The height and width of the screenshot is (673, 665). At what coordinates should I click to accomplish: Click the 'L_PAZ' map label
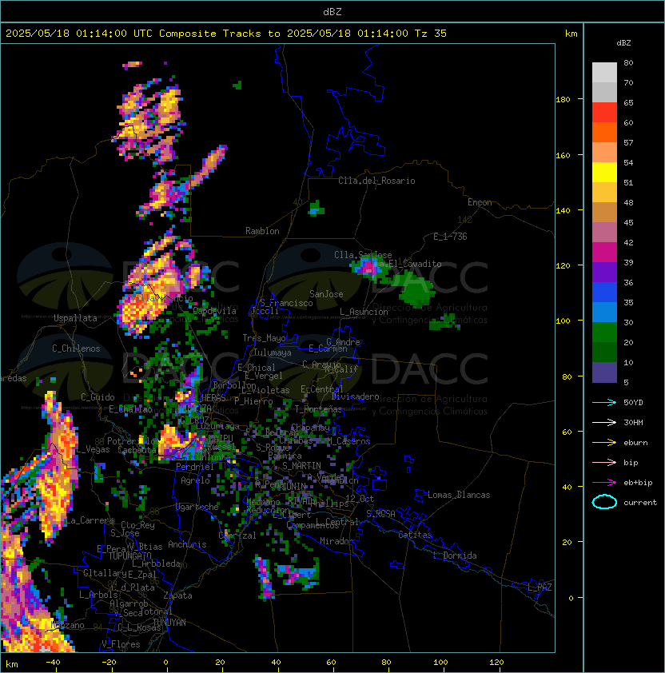540,587
